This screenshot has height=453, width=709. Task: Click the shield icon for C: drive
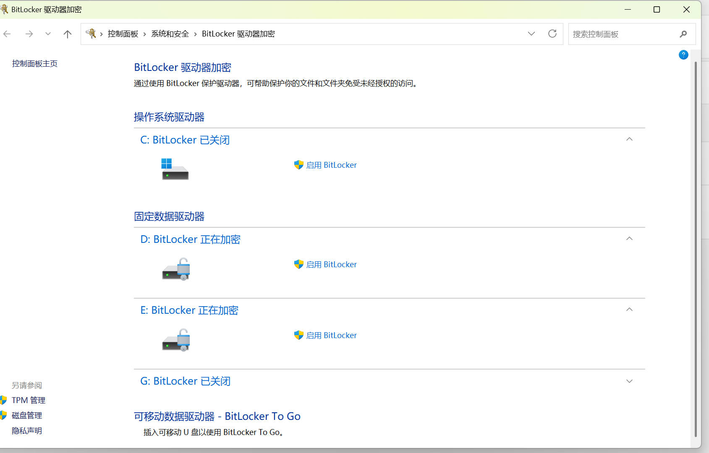tap(298, 165)
